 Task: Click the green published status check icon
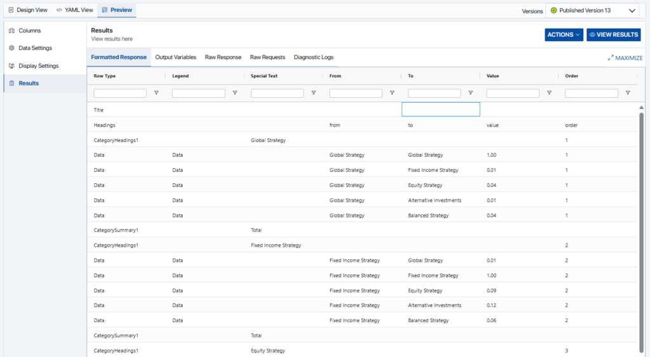click(554, 10)
